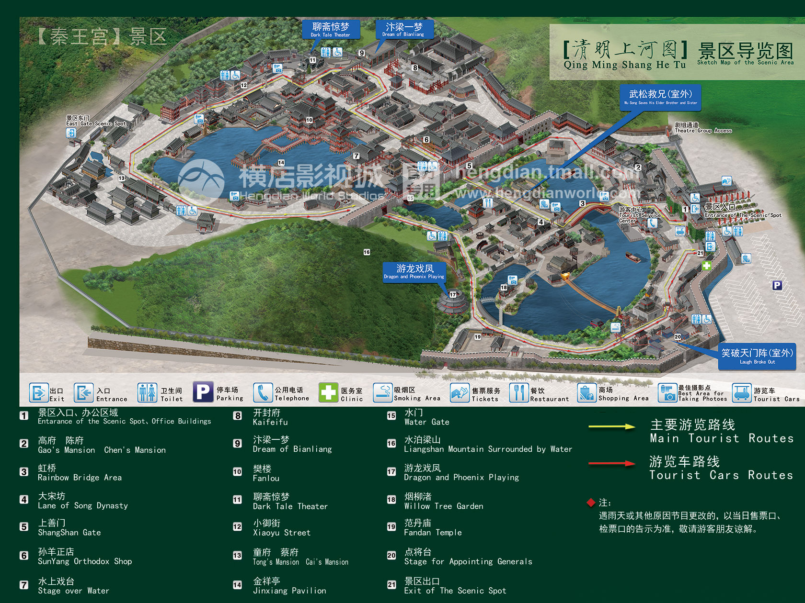Screen dimensions: 805x603
Task: Click map marker 14 on the lake
Action: click(x=281, y=163)
